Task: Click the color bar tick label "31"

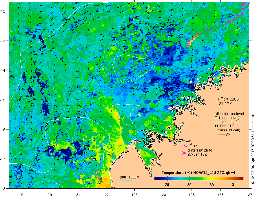Action: click(234, 185)
